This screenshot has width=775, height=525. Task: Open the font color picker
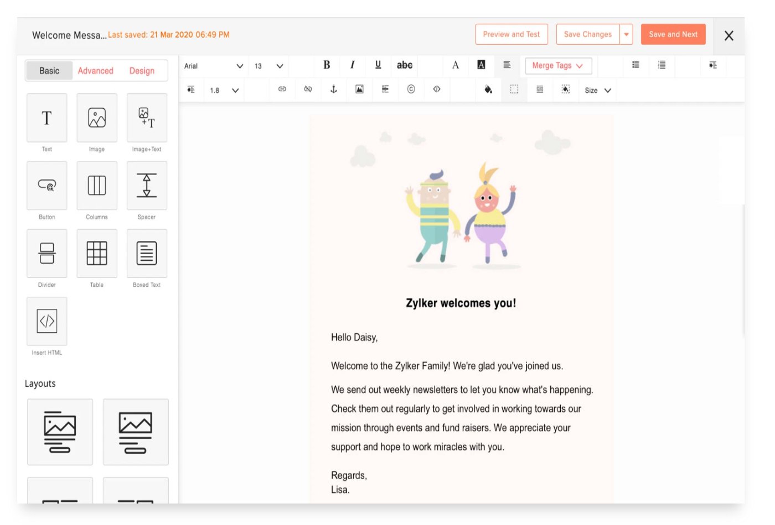point(456,65)
